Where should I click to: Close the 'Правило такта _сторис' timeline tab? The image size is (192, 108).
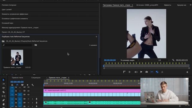47,78
